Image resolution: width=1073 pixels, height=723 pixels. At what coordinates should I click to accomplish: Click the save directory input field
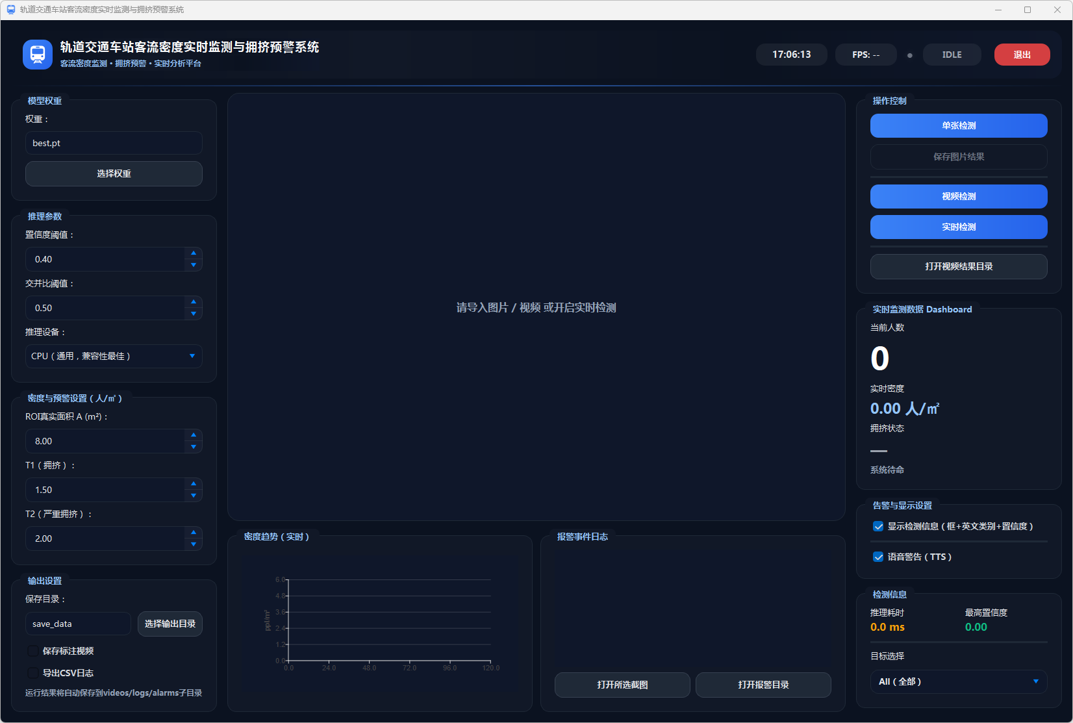tap(78, 624)
